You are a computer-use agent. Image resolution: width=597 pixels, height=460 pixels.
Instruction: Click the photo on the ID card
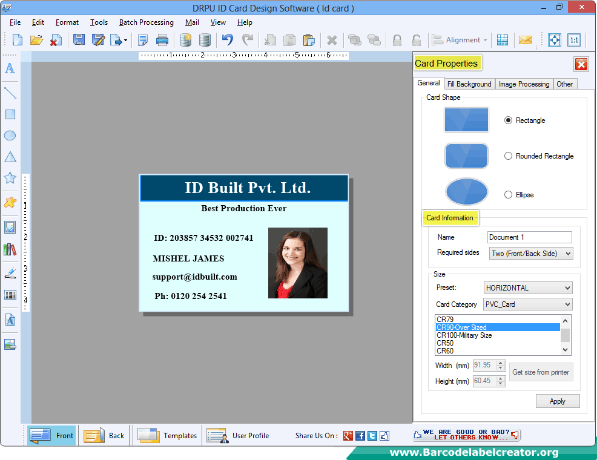click(298, 263)
